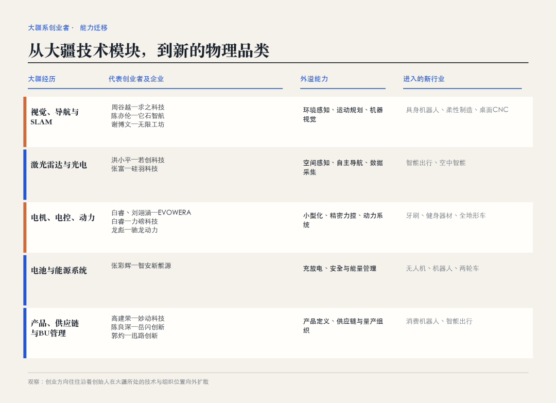The image size is (556, 403).
Task: Click 牙刷、健身器材、全地形车 cell
Action: point(446,216)
